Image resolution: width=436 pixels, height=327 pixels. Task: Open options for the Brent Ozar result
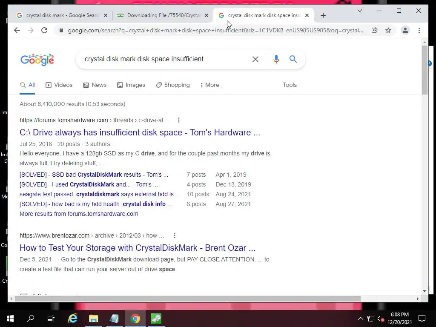click(174, 235)
